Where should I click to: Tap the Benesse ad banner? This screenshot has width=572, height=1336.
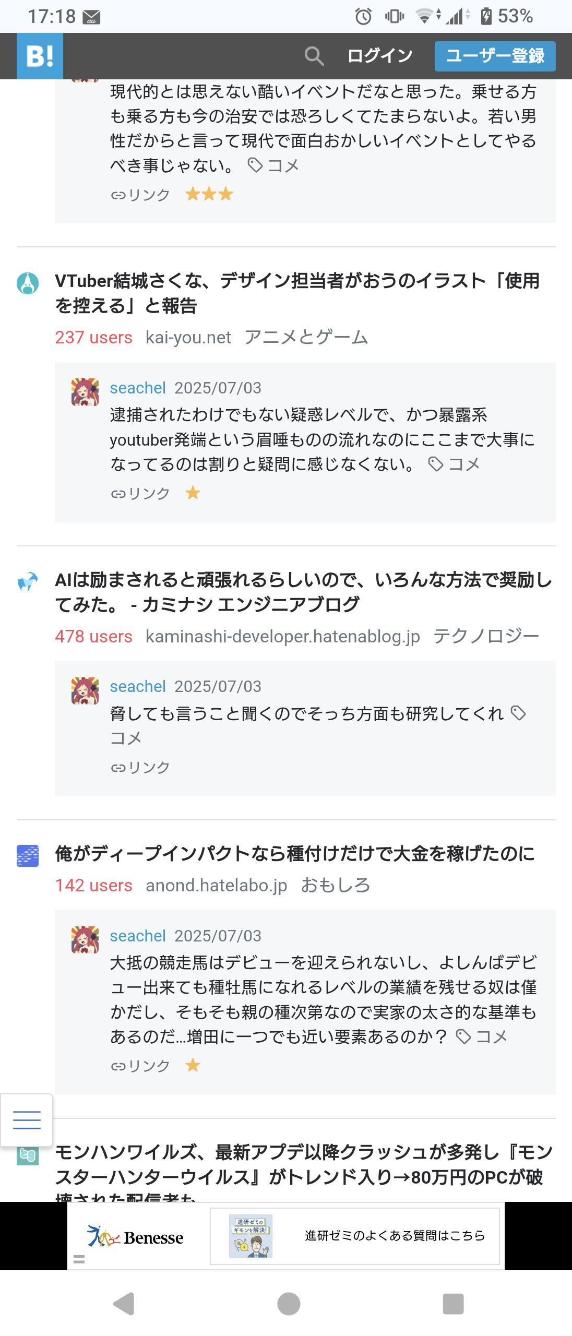coord(285,1236)
